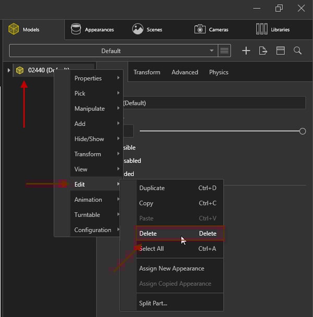
Task: Open the Scenes tab
Action: coord(147,30)
